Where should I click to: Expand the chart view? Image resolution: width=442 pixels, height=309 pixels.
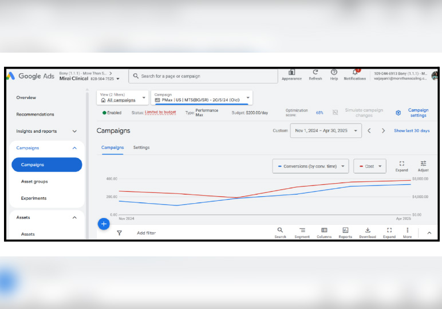click(x=402, y=165)
